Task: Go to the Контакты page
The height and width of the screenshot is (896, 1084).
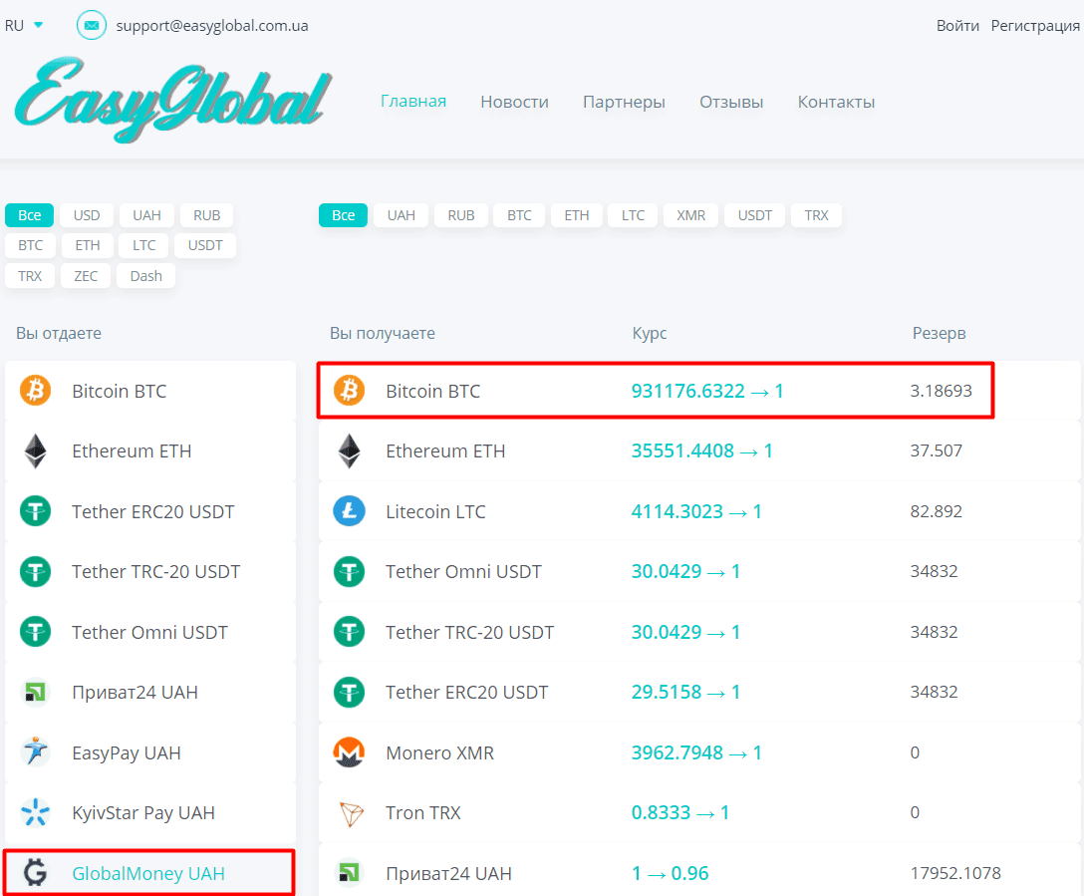Action: [836, 101]
